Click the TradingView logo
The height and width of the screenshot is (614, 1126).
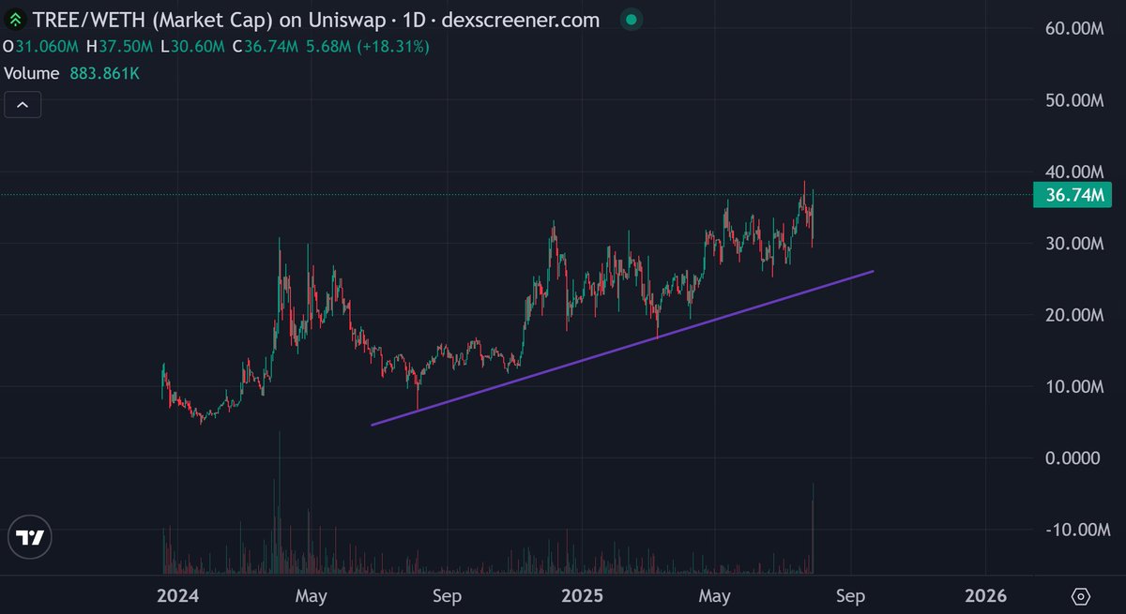[x=29, y=537]
